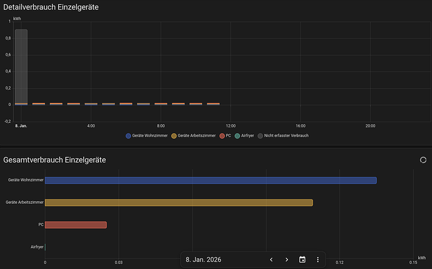This screenshot has height=269, width=432.
Task: Toggle Geräte Wohnzimmer series in legend
Action: (149, 135)
